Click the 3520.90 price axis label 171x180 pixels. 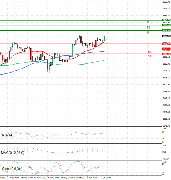pos(166,2)
